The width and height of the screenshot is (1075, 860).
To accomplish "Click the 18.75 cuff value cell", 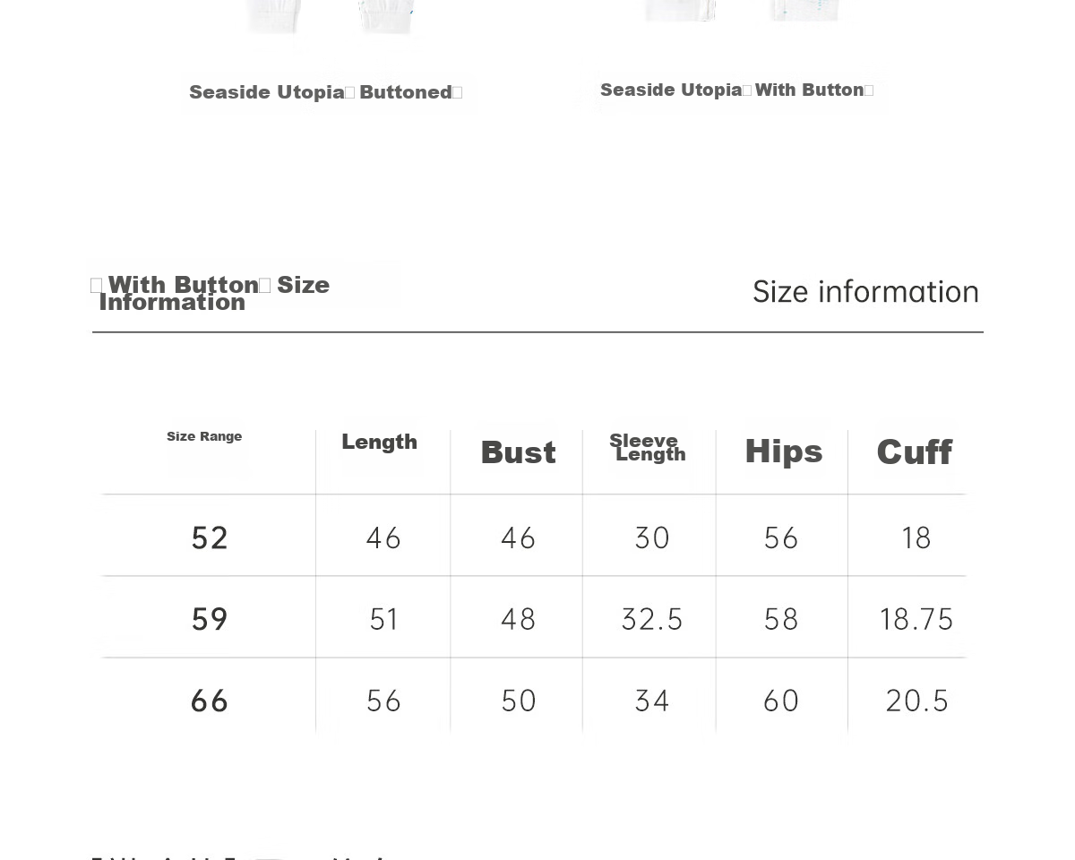I will [x=916, y=619].
